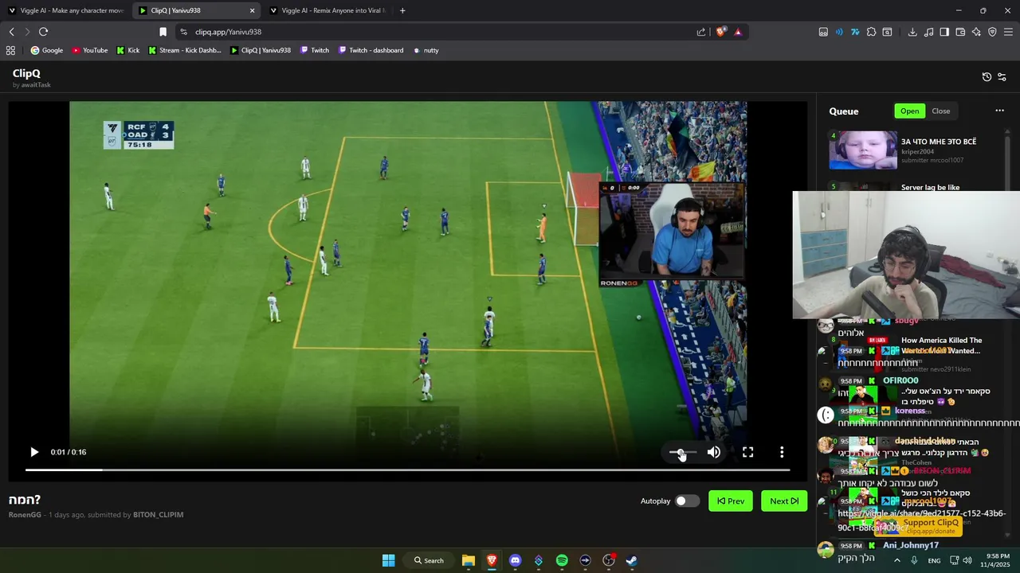Open the YouTube bookmark

point(90,50)
